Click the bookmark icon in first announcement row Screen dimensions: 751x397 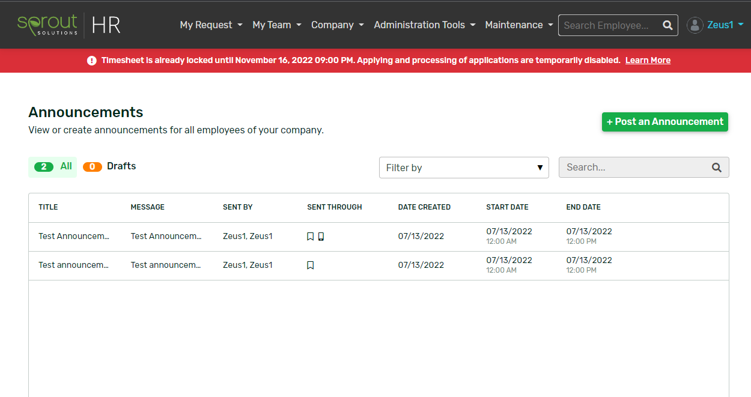click(x=310, y=237)
